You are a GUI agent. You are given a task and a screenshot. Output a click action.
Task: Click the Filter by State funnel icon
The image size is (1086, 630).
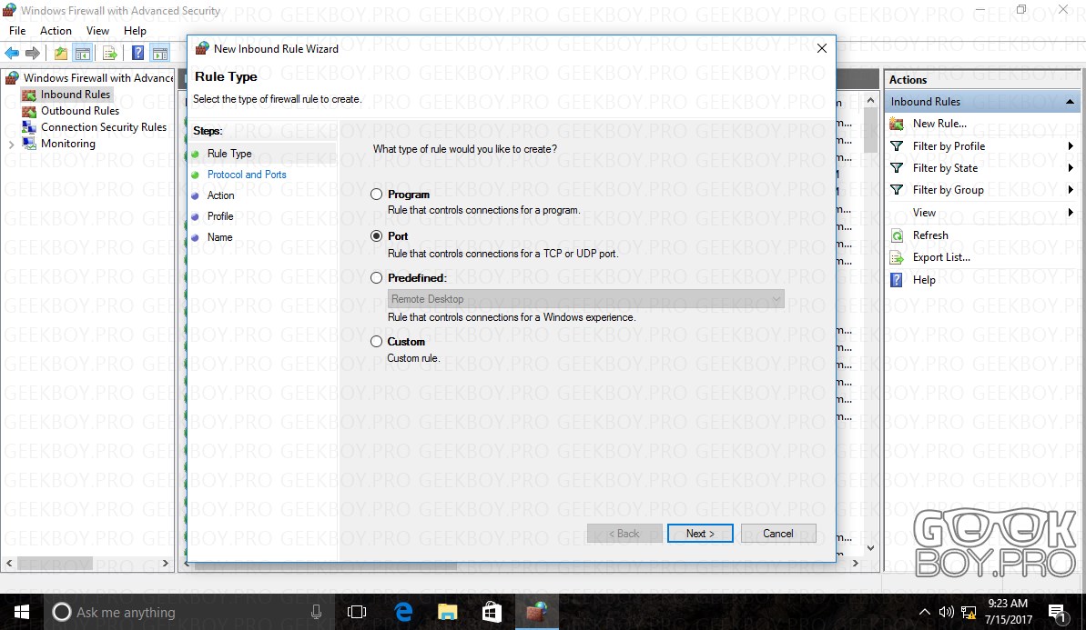(x=897, y=168)
